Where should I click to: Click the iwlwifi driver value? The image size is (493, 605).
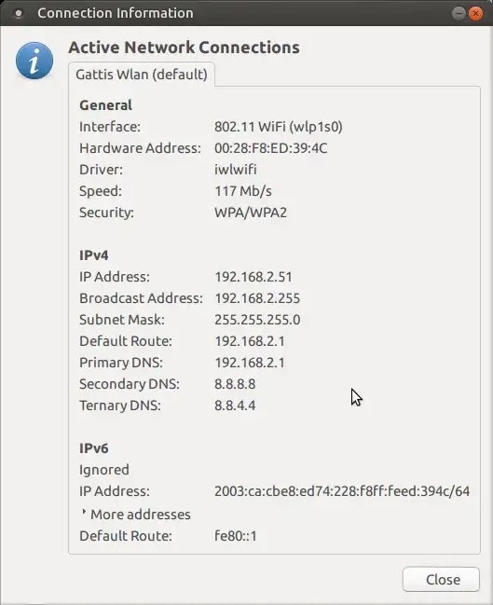tap(235, 170)
